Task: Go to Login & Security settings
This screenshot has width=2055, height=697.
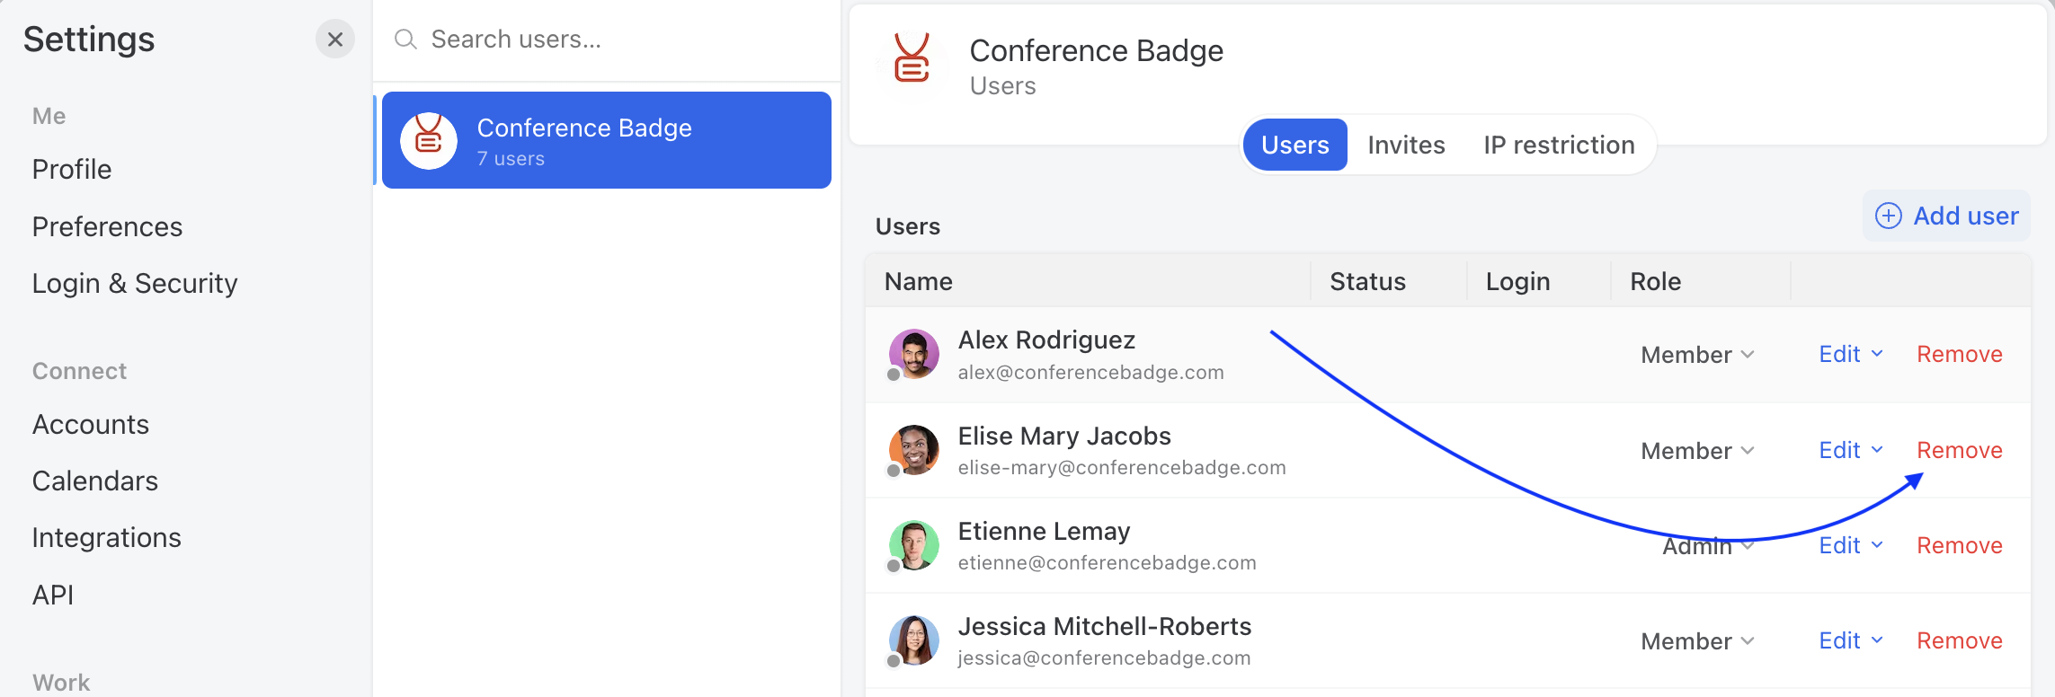Action: click(x=135, y=283)
